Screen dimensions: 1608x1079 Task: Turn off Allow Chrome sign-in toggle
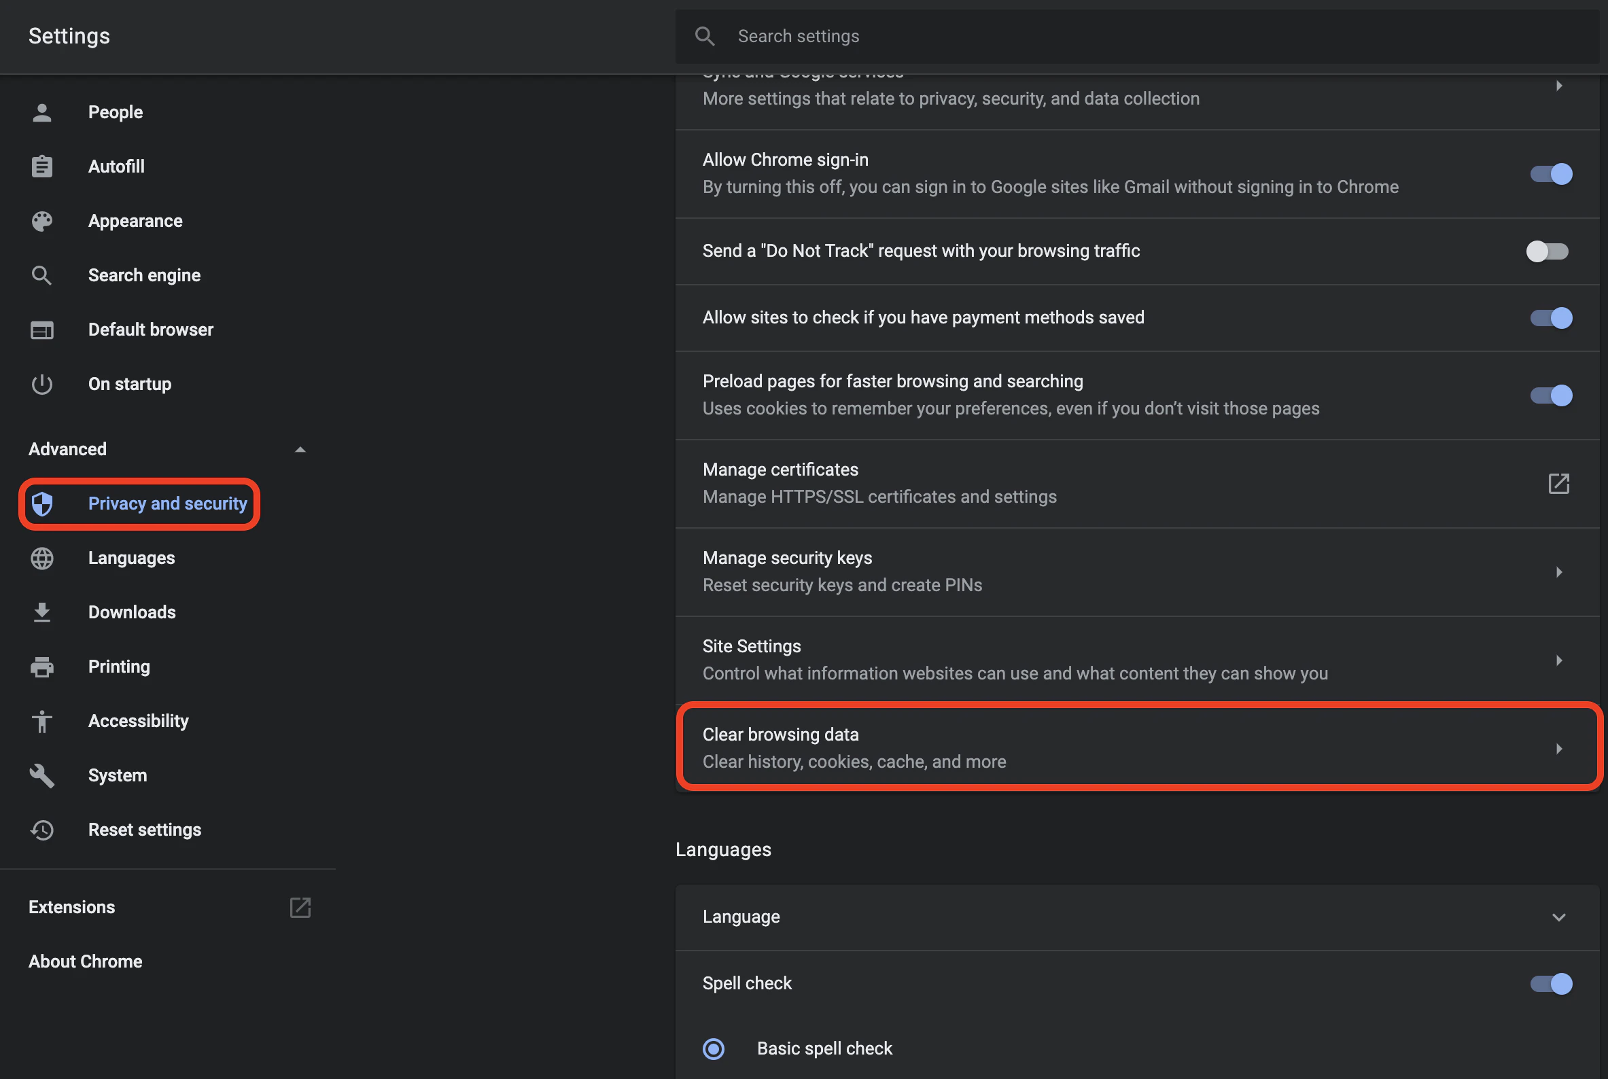click(1551, 174)
